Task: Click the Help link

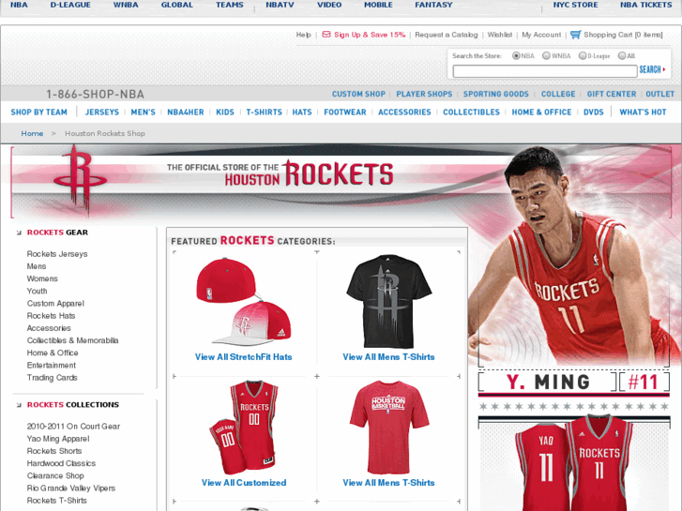Action: 304,35
